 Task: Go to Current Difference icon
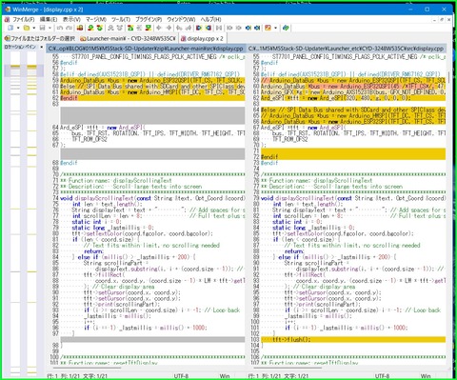(139, 28)
